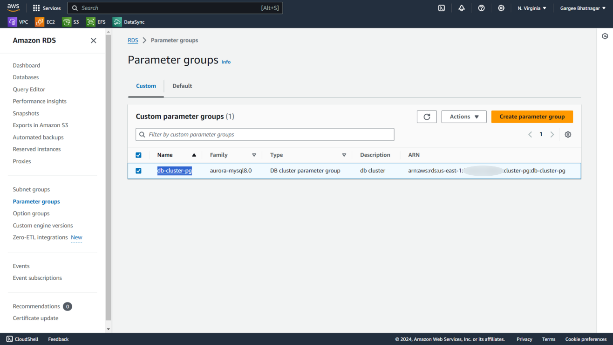Open Performance insights in the sidebar
Viewport: 613px width, 345px height.
40,101
